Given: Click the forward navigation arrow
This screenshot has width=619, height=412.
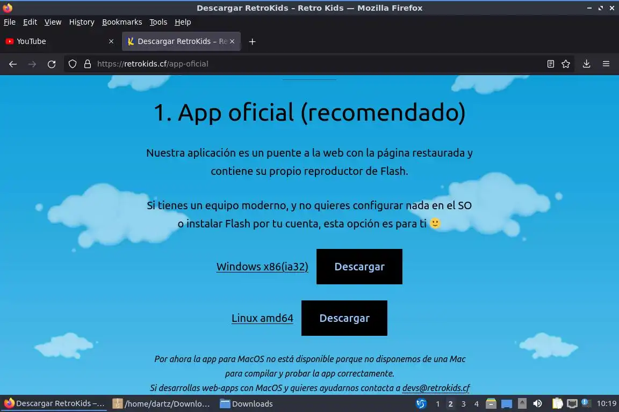Looking at the screenshot, I should point(32,64).
